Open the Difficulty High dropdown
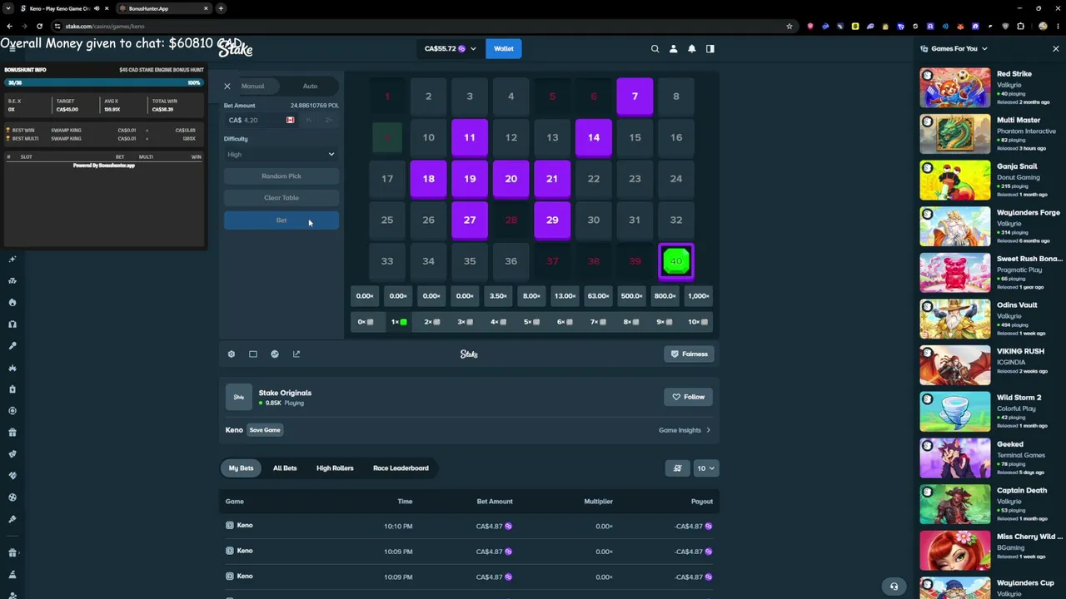Screen dimensions: 1066x599 click(281, 154)
